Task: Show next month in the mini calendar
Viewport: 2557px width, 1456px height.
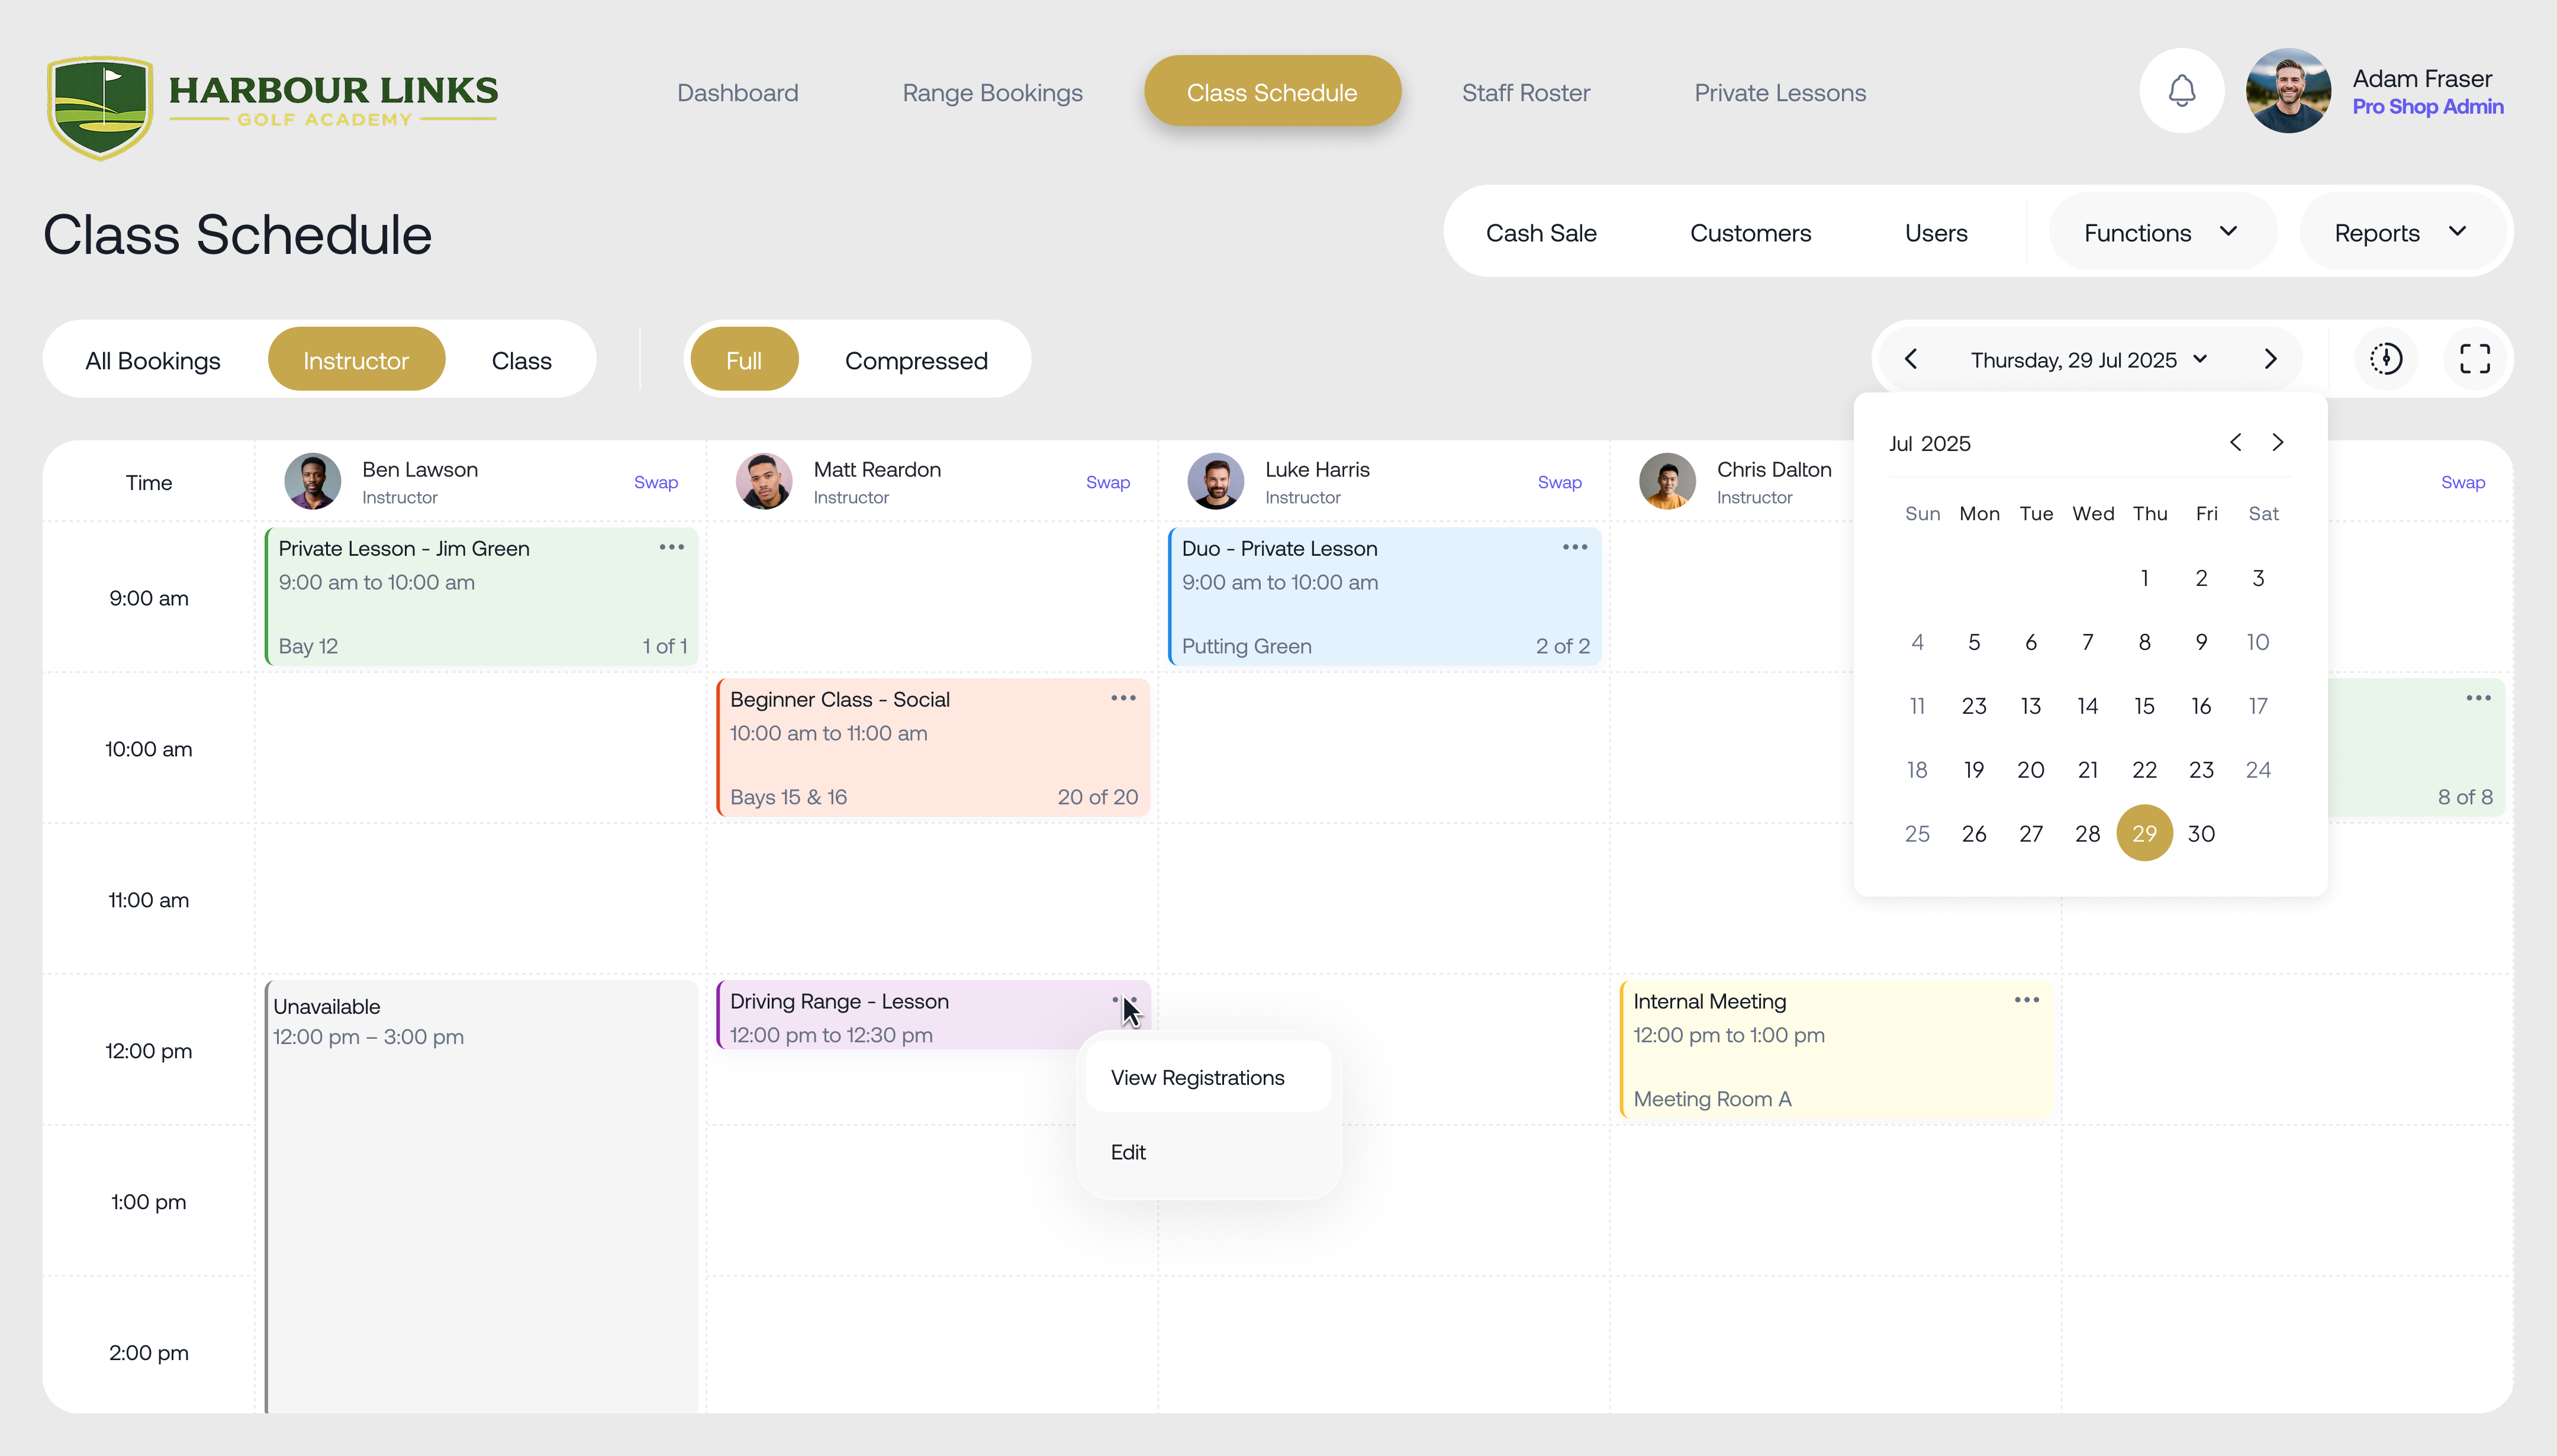Action: click(2279, 441)
